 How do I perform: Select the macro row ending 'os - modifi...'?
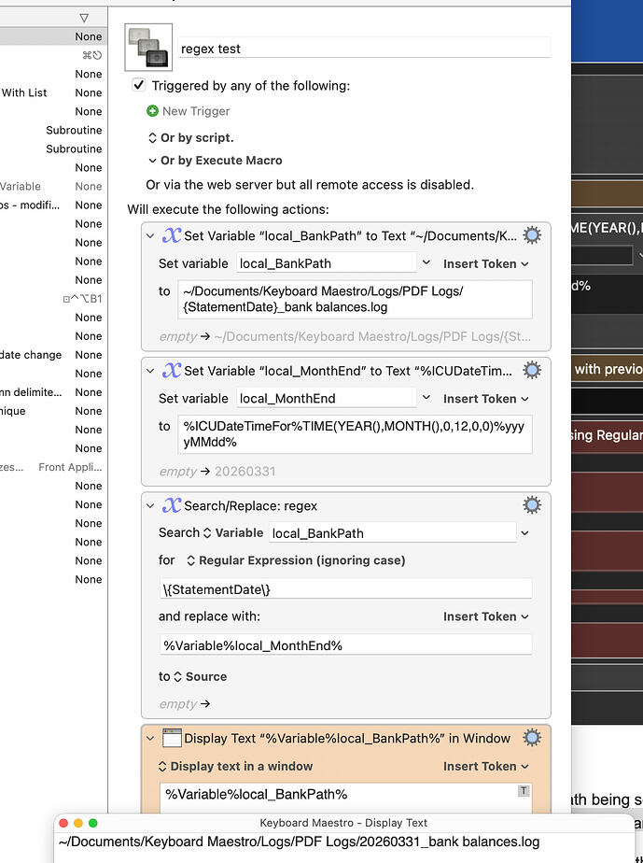click(53, 205)
